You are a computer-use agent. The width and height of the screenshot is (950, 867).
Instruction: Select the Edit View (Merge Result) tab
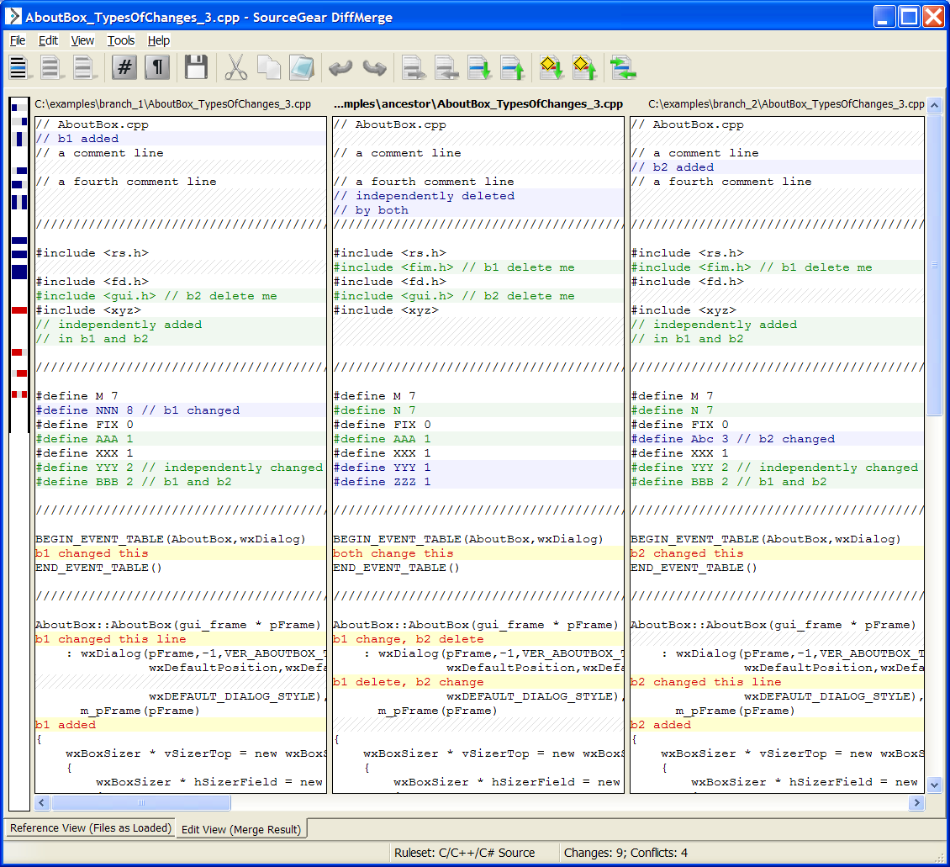tap(240, 829)
